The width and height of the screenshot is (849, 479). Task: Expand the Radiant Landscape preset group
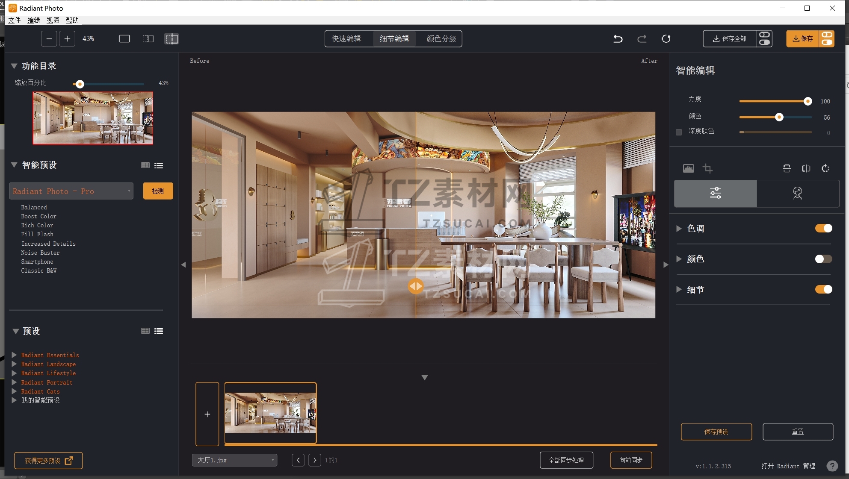14,364
